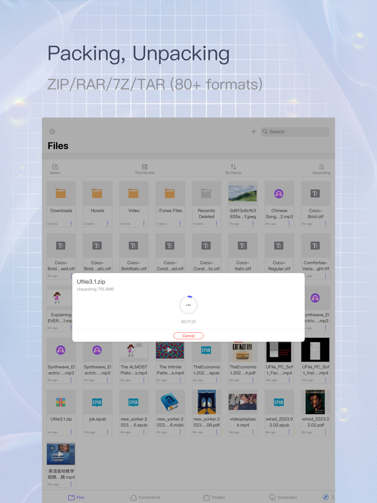The height and width of the screenshot is (503, 377).
Task: Open the Ufile3.1.zip archive icon
Action: [61, 402]
